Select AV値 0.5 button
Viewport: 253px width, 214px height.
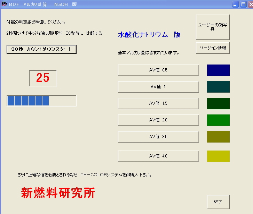[x=158, y=70]
